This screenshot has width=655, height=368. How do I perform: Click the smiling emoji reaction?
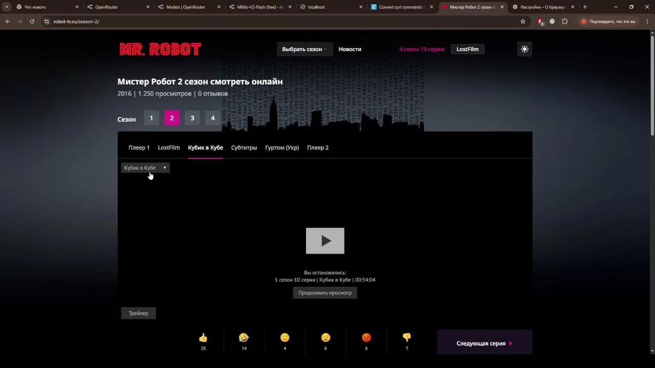click(x=285, y=338)
